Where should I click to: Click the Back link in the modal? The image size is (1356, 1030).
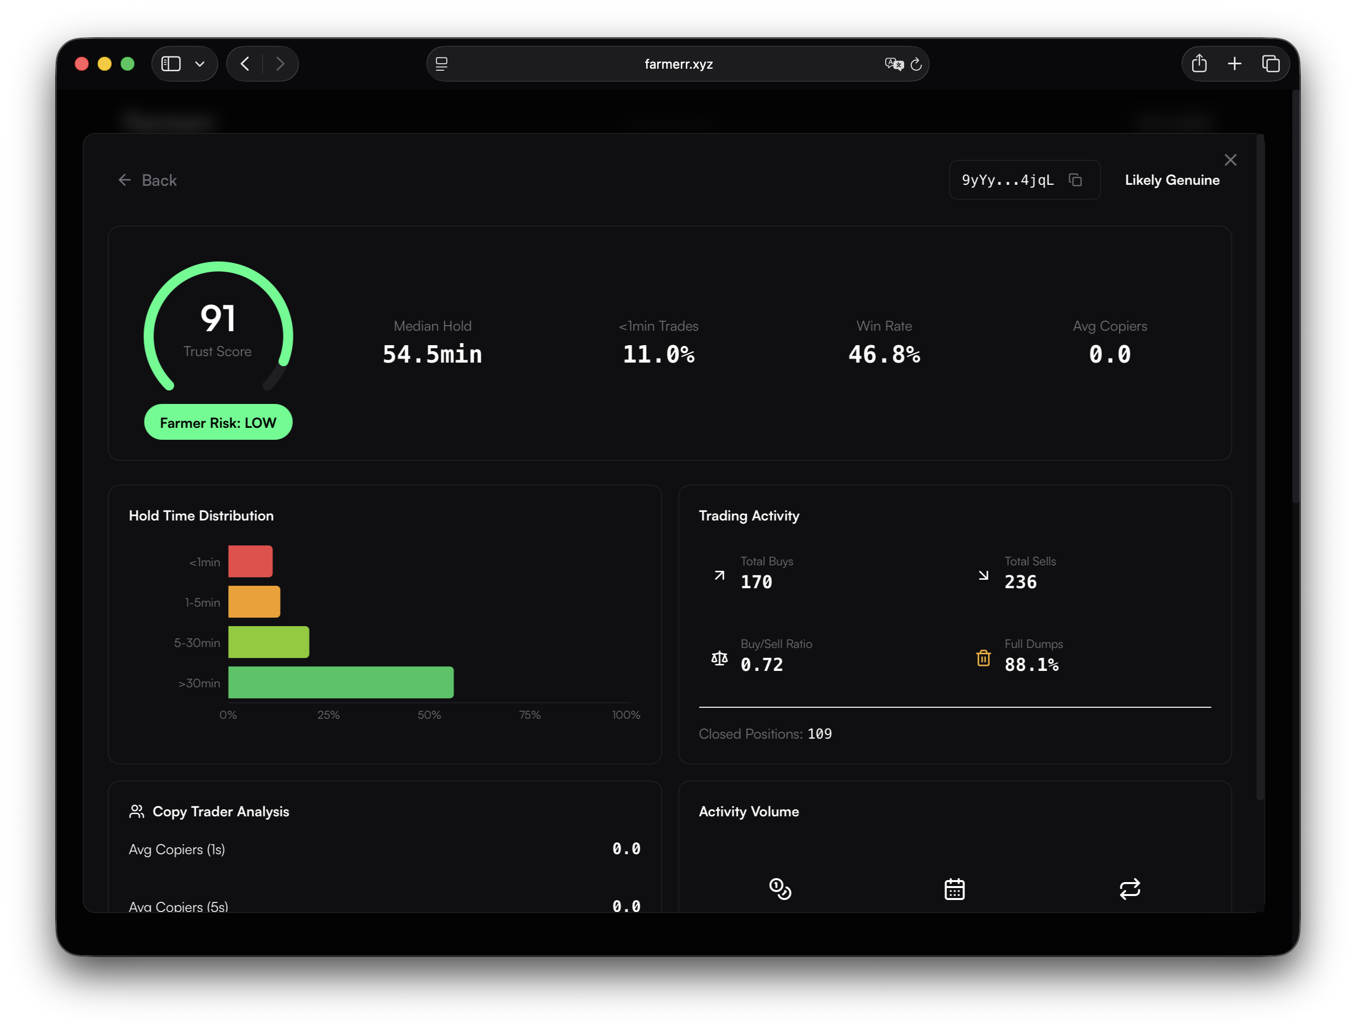[x=147, y=180]
